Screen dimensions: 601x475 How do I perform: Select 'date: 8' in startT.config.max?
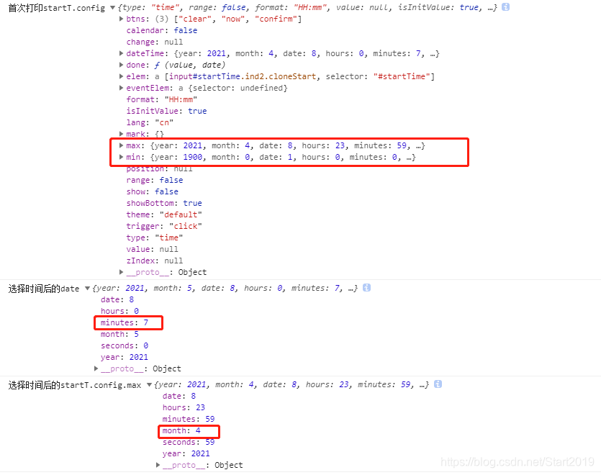click(179, 396)
